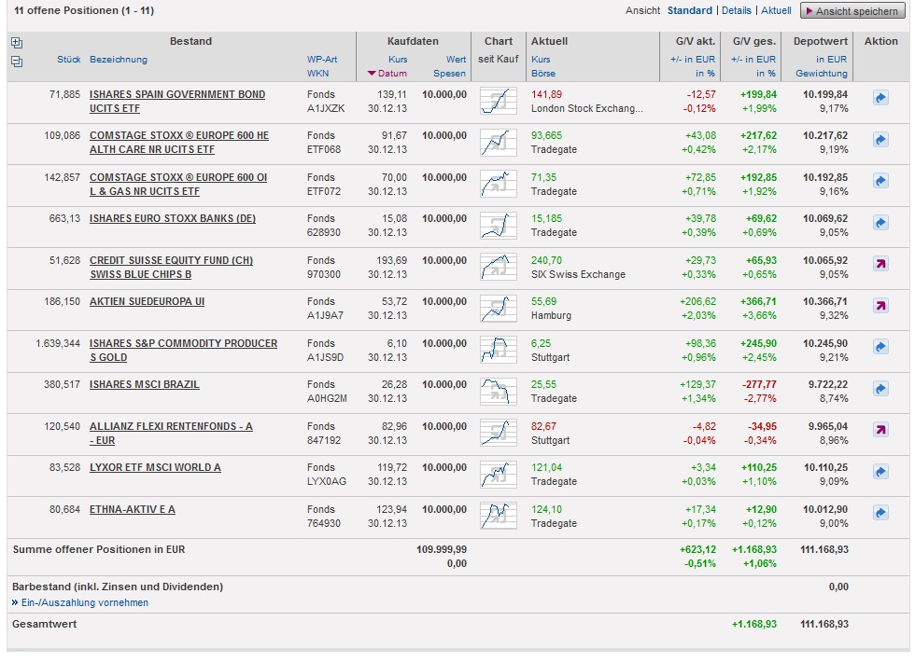915x663 pixels.
Task: Switch to Aktuell view
Action: pos(776,11)
